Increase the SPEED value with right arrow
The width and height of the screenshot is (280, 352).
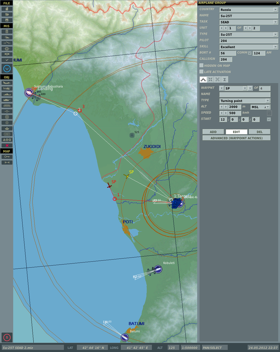(x=226, y=113)
